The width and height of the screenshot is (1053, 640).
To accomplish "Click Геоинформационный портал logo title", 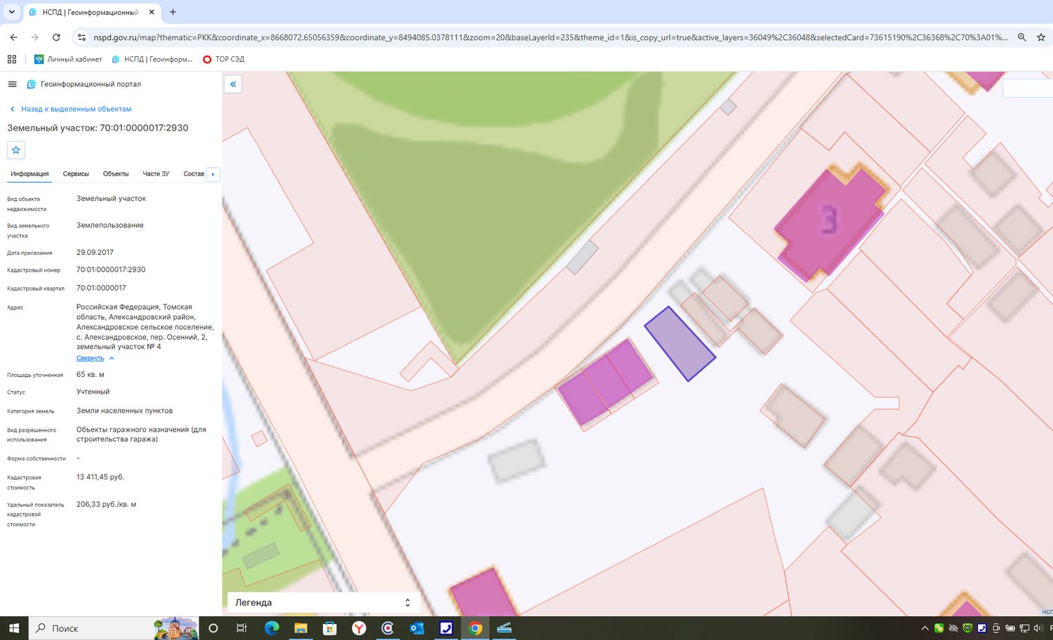I will coord(84,84).
